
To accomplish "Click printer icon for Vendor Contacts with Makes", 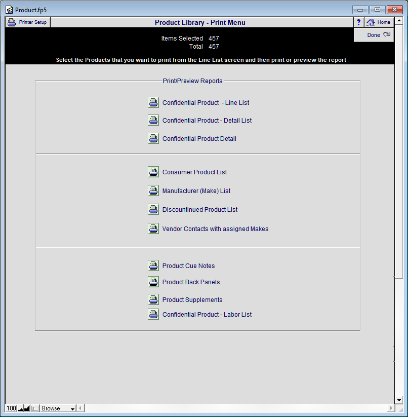I will [153, 229].
